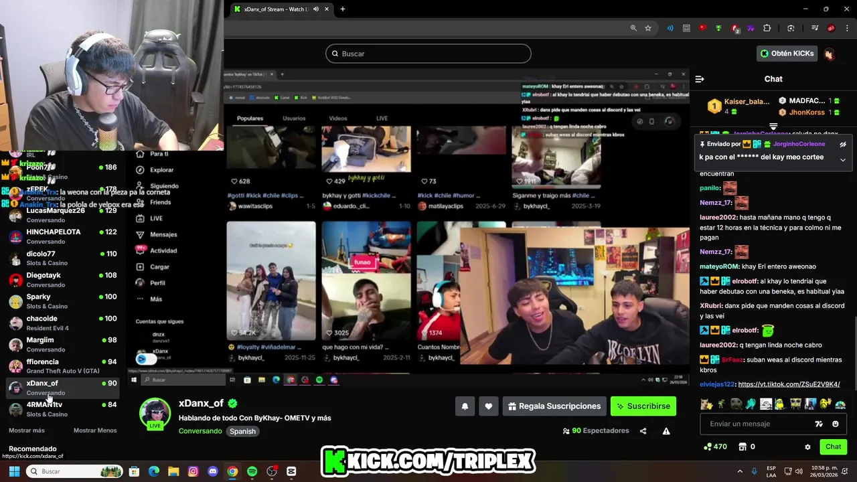Screen dimensions: 857x482
Task: Open Spotify from the taskbar
Action: [x=252, y=471]
